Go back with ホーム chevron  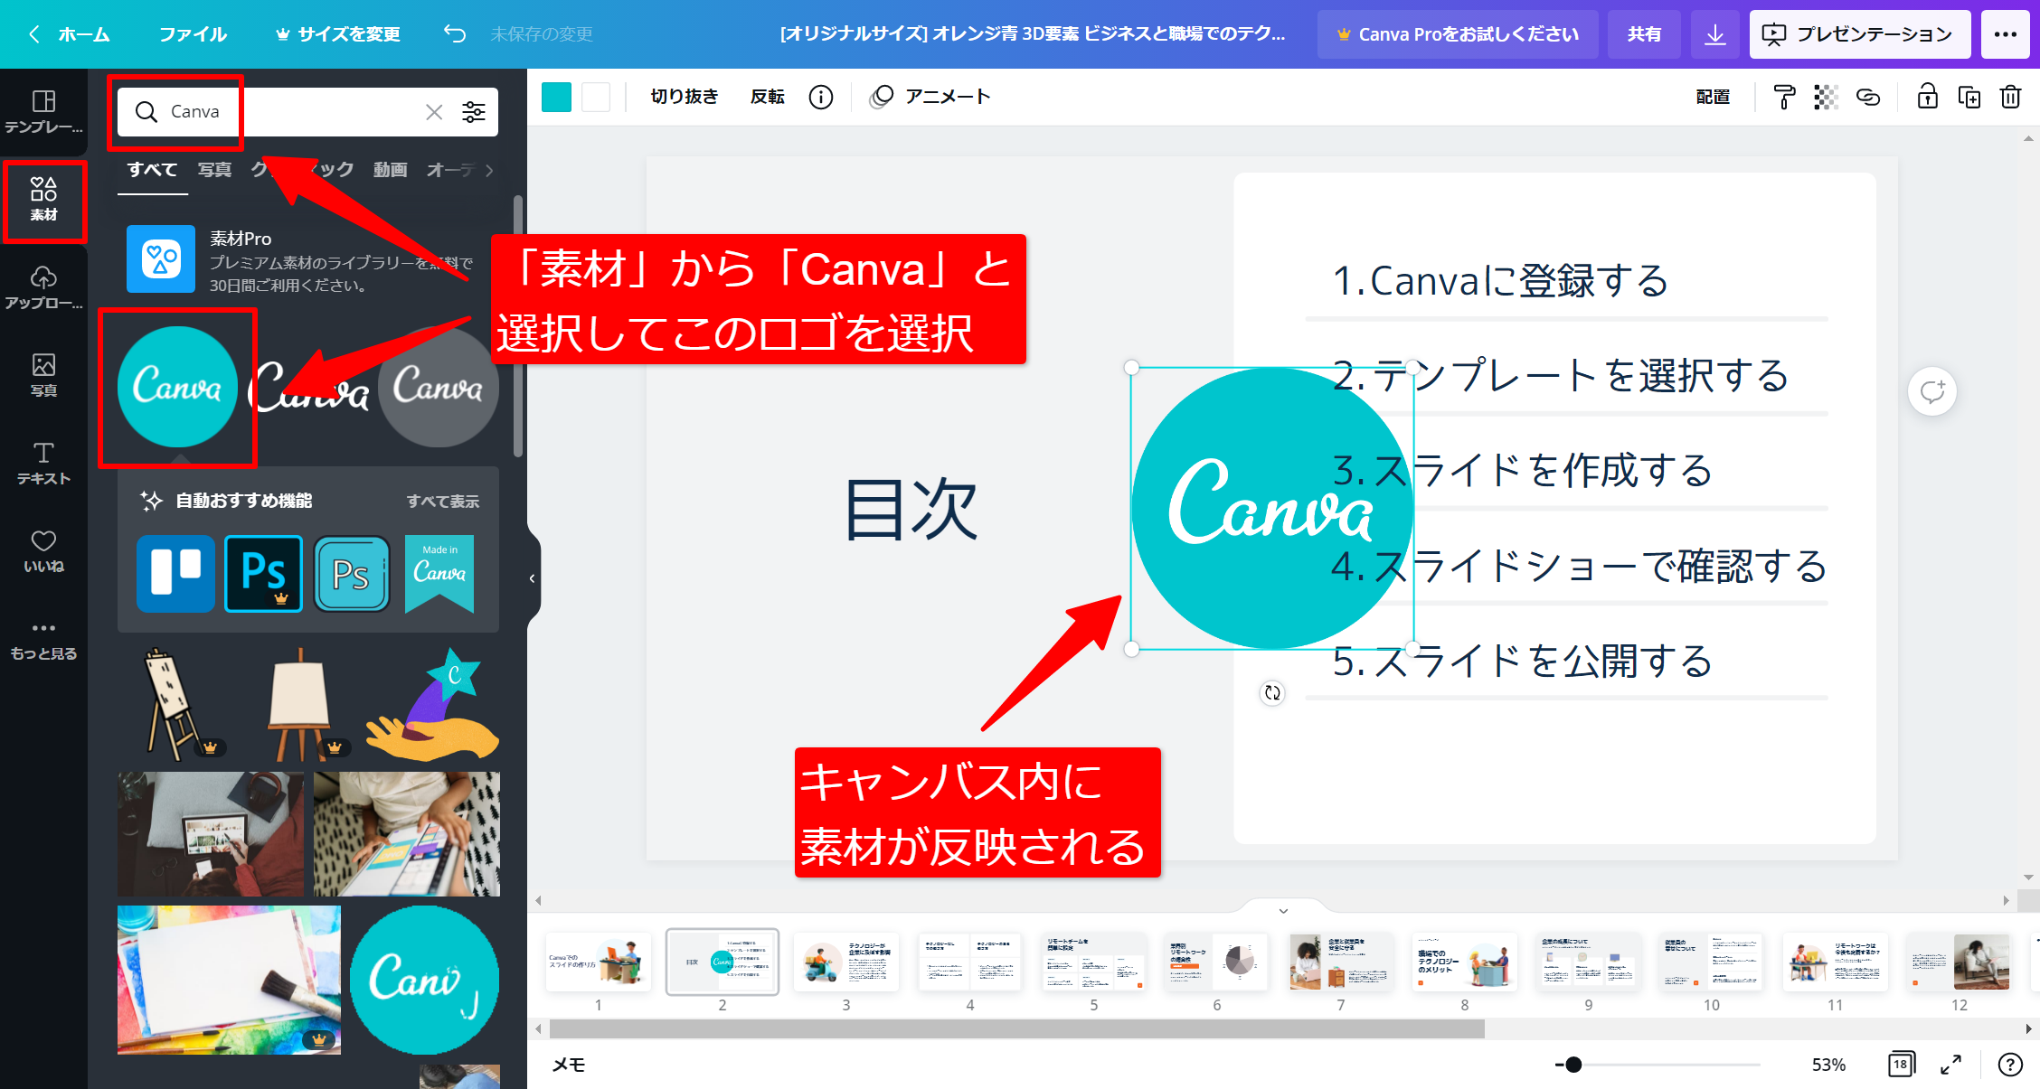point(69,34)
